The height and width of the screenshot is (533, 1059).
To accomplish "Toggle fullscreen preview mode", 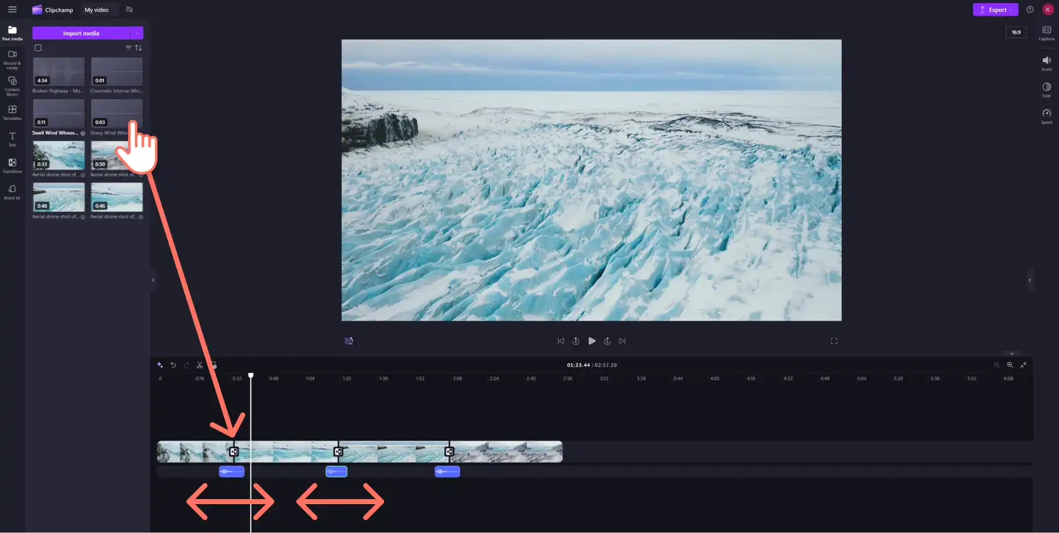I will [834, 341].
